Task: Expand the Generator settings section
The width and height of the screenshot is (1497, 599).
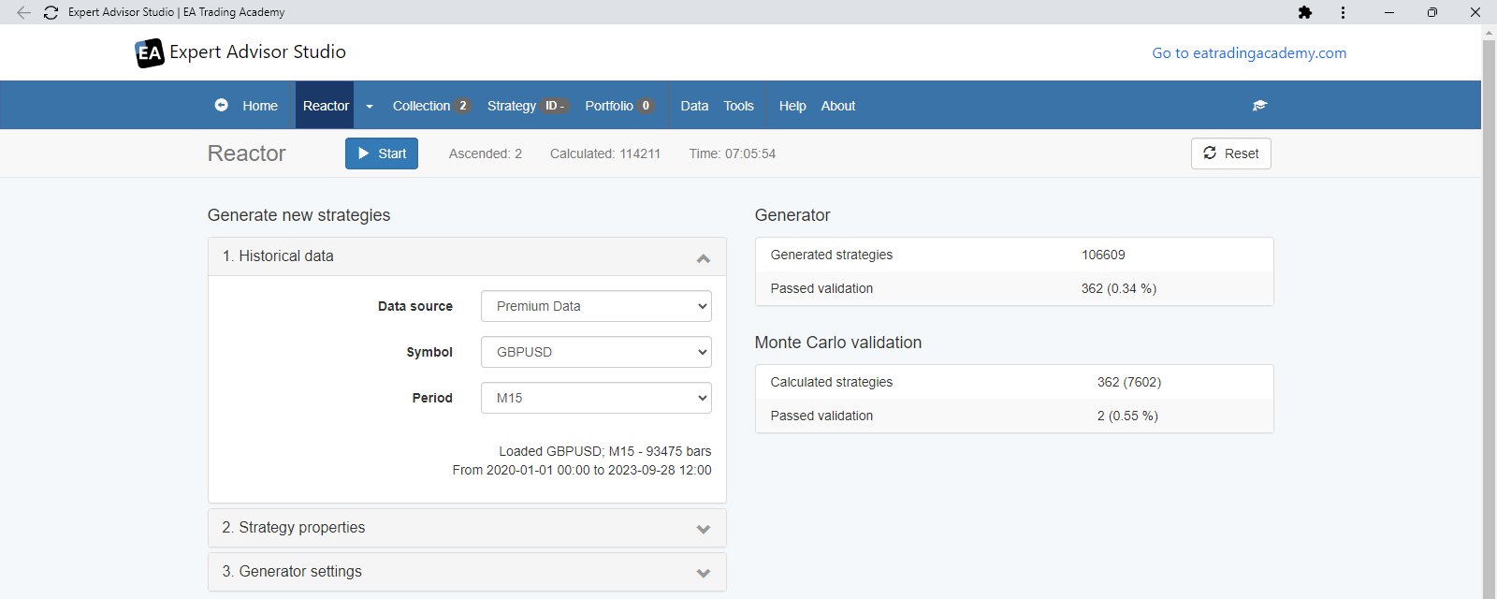Action: 467,572
